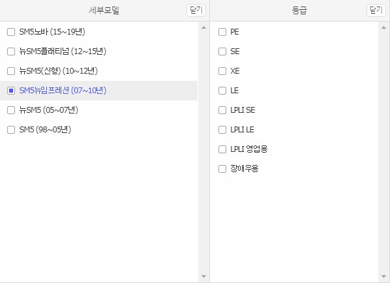The height and width of the screenshot is (283, 390).
Task: Check the LPLI 영업용 option
Action: (x=222, y=149)
